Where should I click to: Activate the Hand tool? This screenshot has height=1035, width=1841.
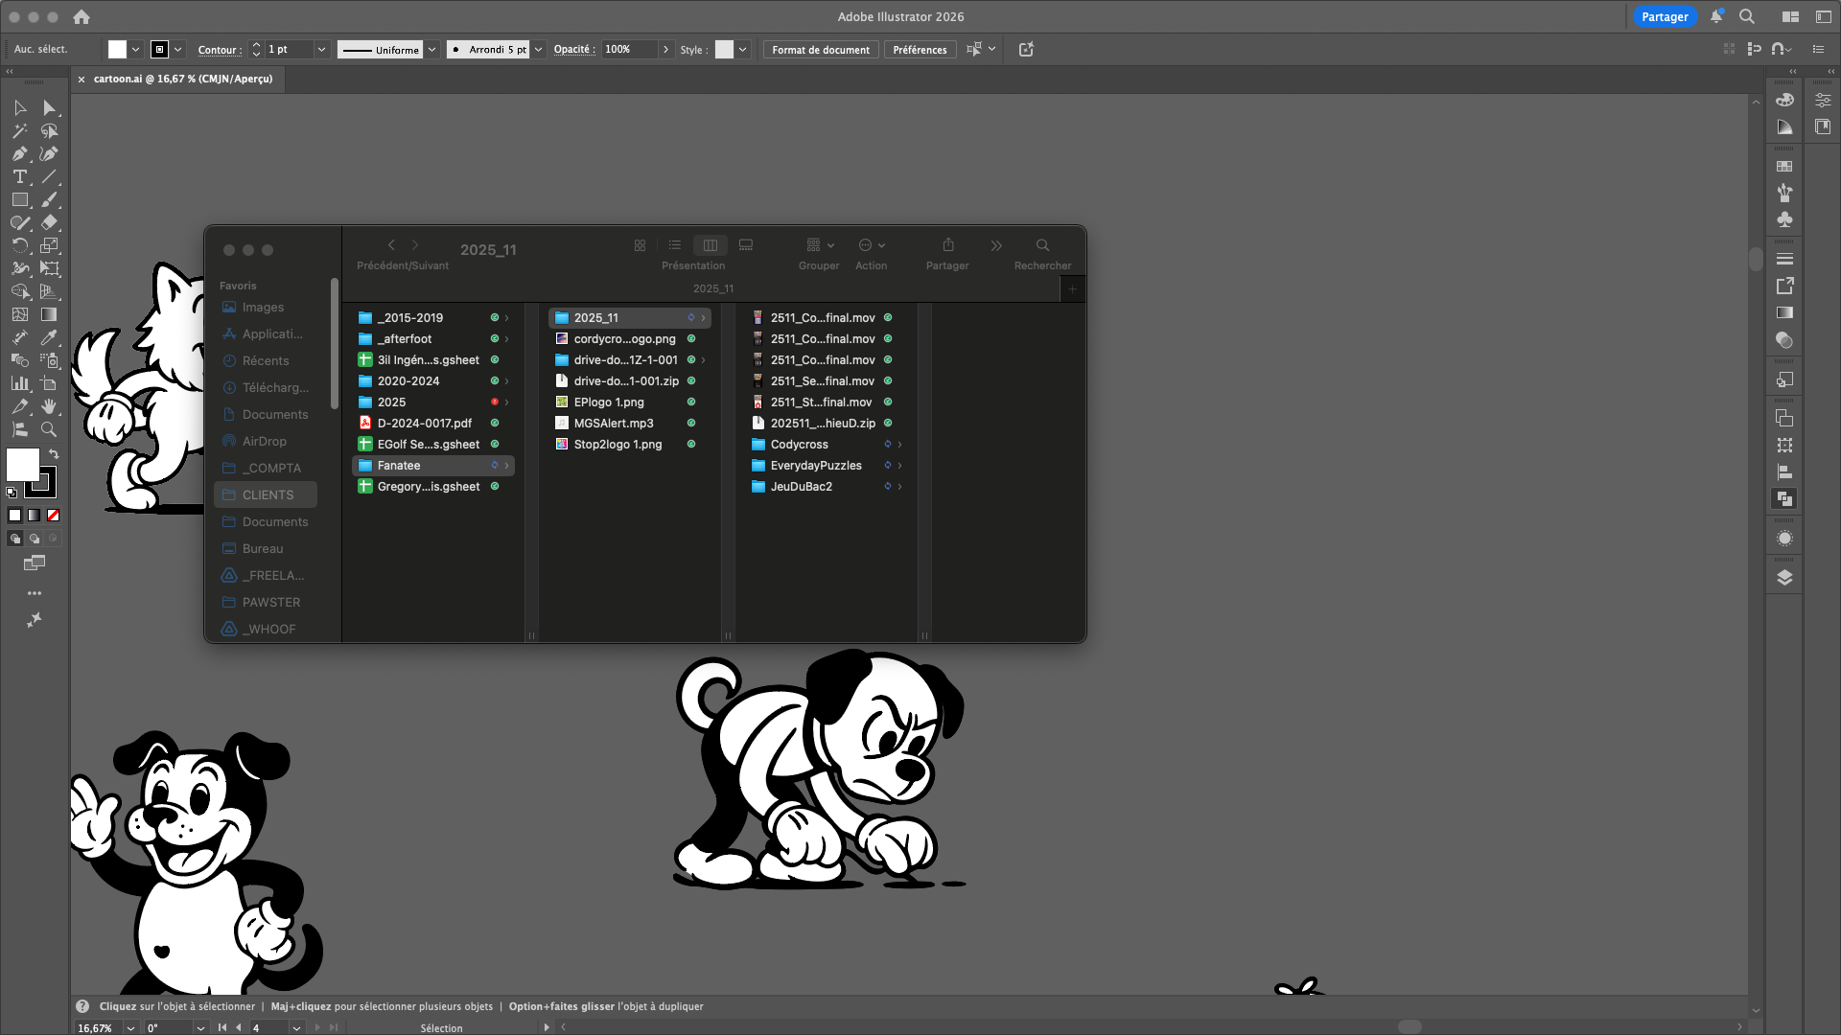(x=49, y=406)
